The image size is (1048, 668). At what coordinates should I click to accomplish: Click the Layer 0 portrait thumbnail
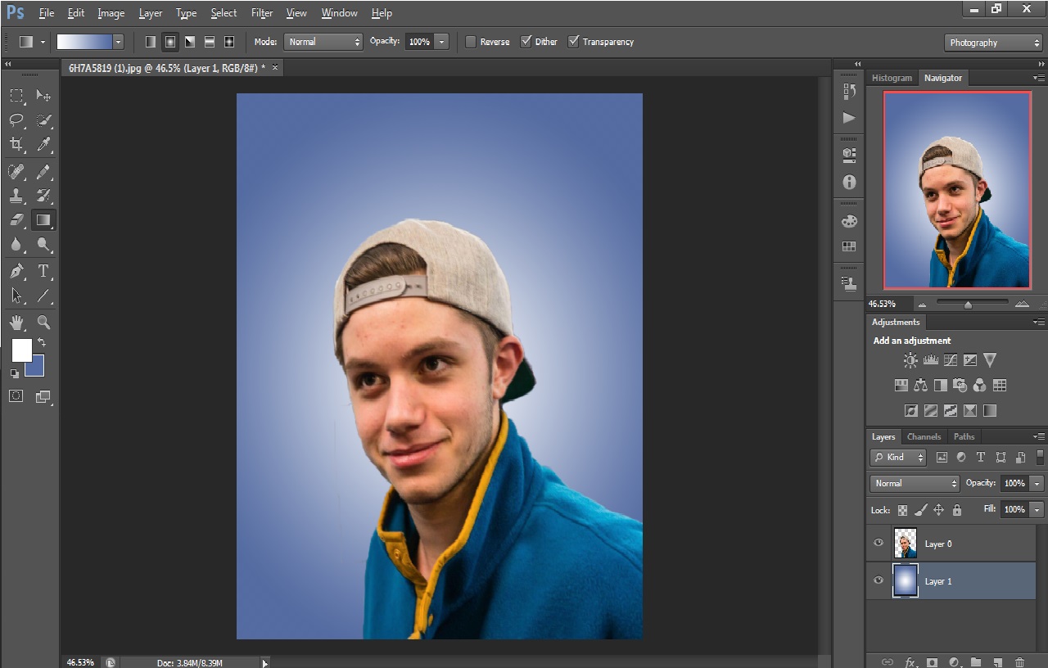[905, 543]
